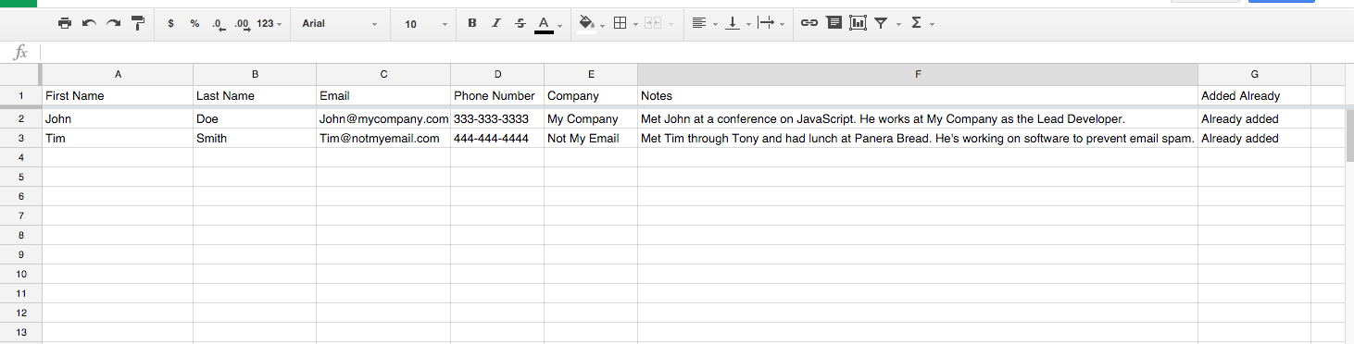Toggle strikethrough formatting
Screen dimensions: 1354x344
520,23
